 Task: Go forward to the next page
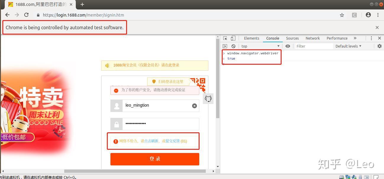(17, 15)
